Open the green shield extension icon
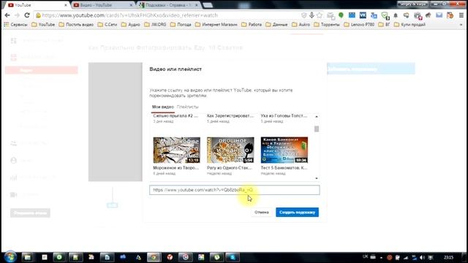Screen dimensions: 468x263 [385, 15]
